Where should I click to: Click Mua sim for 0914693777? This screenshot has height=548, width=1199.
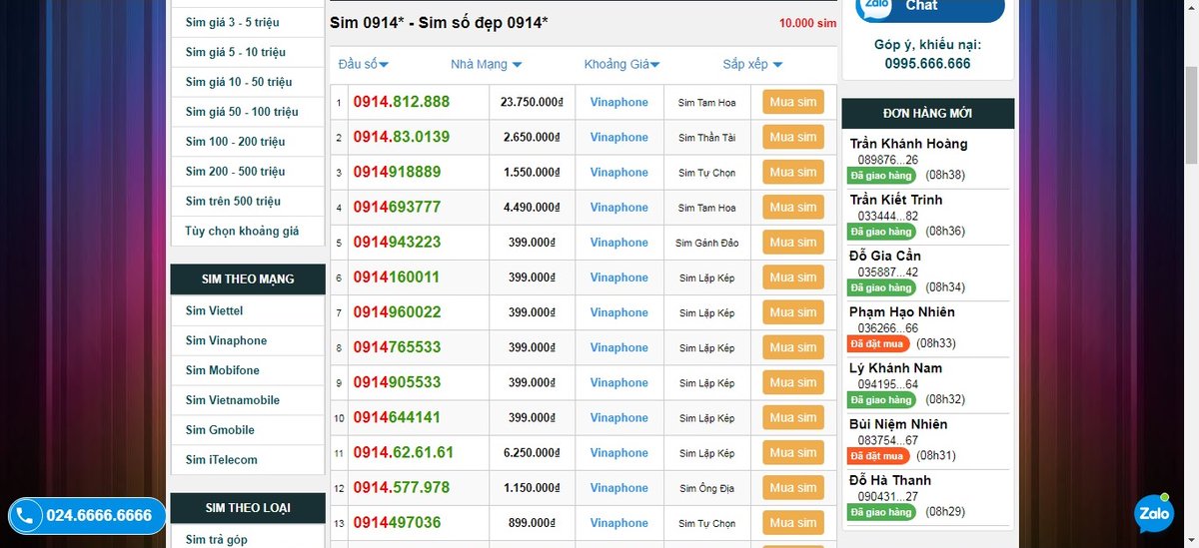[x=793, y=208]
